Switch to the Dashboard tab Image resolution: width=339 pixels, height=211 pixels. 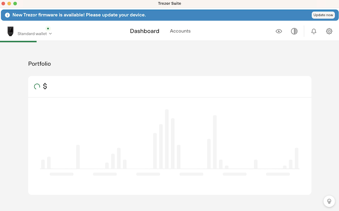pyautogui.click(x=144, y=31)
